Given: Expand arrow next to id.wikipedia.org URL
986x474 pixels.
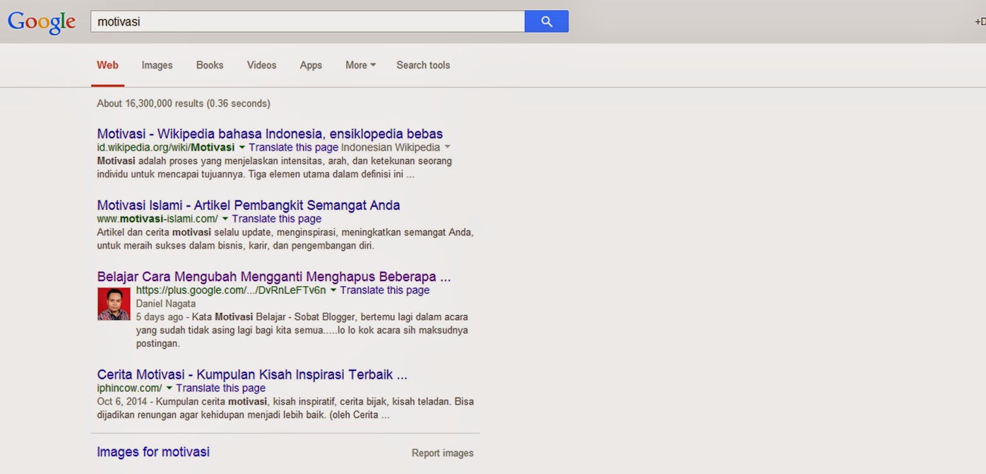Looking at the screenshot, I should click(242, 148).
